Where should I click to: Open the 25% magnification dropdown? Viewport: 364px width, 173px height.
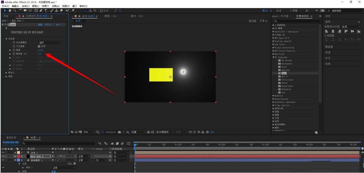click(90, 132)
